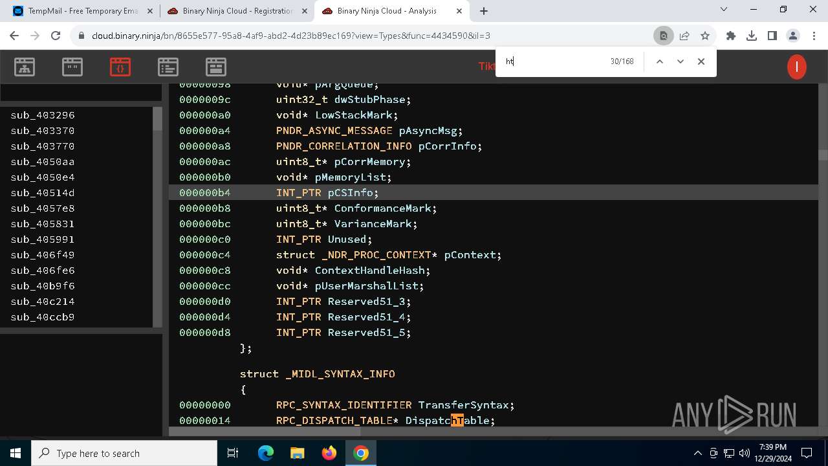This screenshot has height=466, width=828.
Task: Launch Firefox from taskbar
Action: tap(329, 453)
